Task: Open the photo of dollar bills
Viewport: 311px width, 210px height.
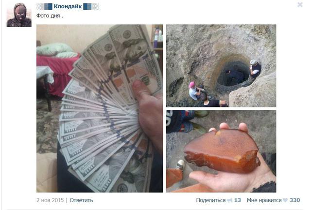Action: [x=100, y=108]
